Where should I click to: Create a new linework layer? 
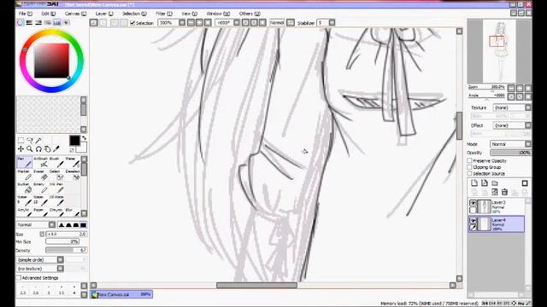pyautogui.click(x=485, y=183)
